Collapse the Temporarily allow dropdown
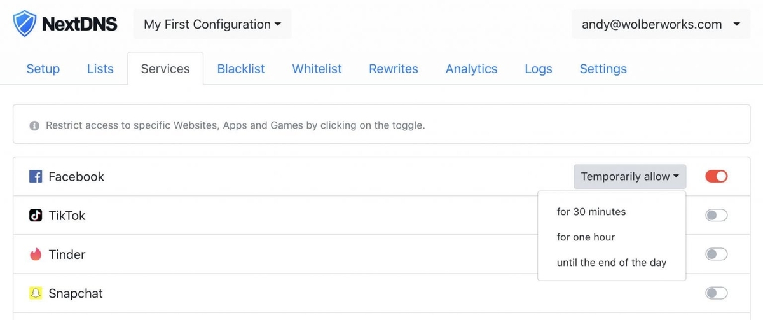763x320 pixels. (629, 176)
